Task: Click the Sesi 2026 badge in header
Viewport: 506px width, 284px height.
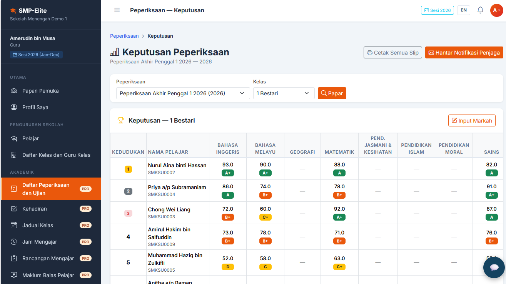Action: tap(438, 10)
